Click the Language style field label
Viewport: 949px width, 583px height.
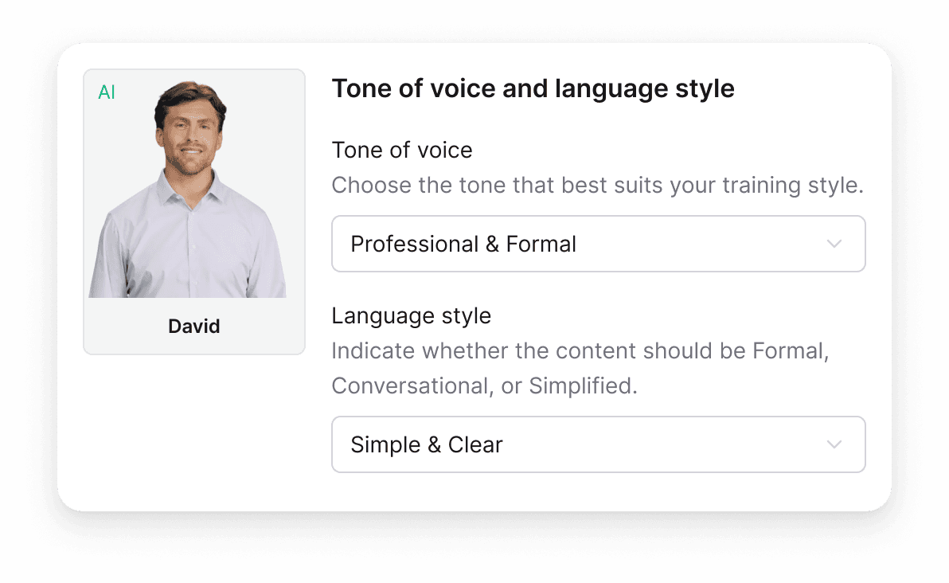[411, 316]
